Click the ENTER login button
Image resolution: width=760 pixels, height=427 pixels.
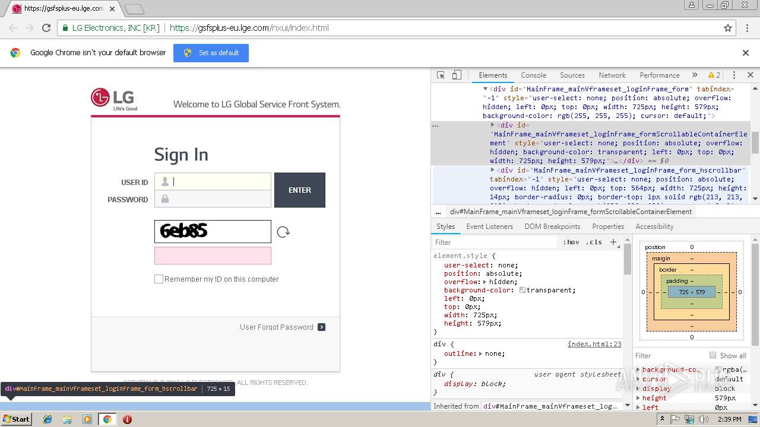(300, 190)
